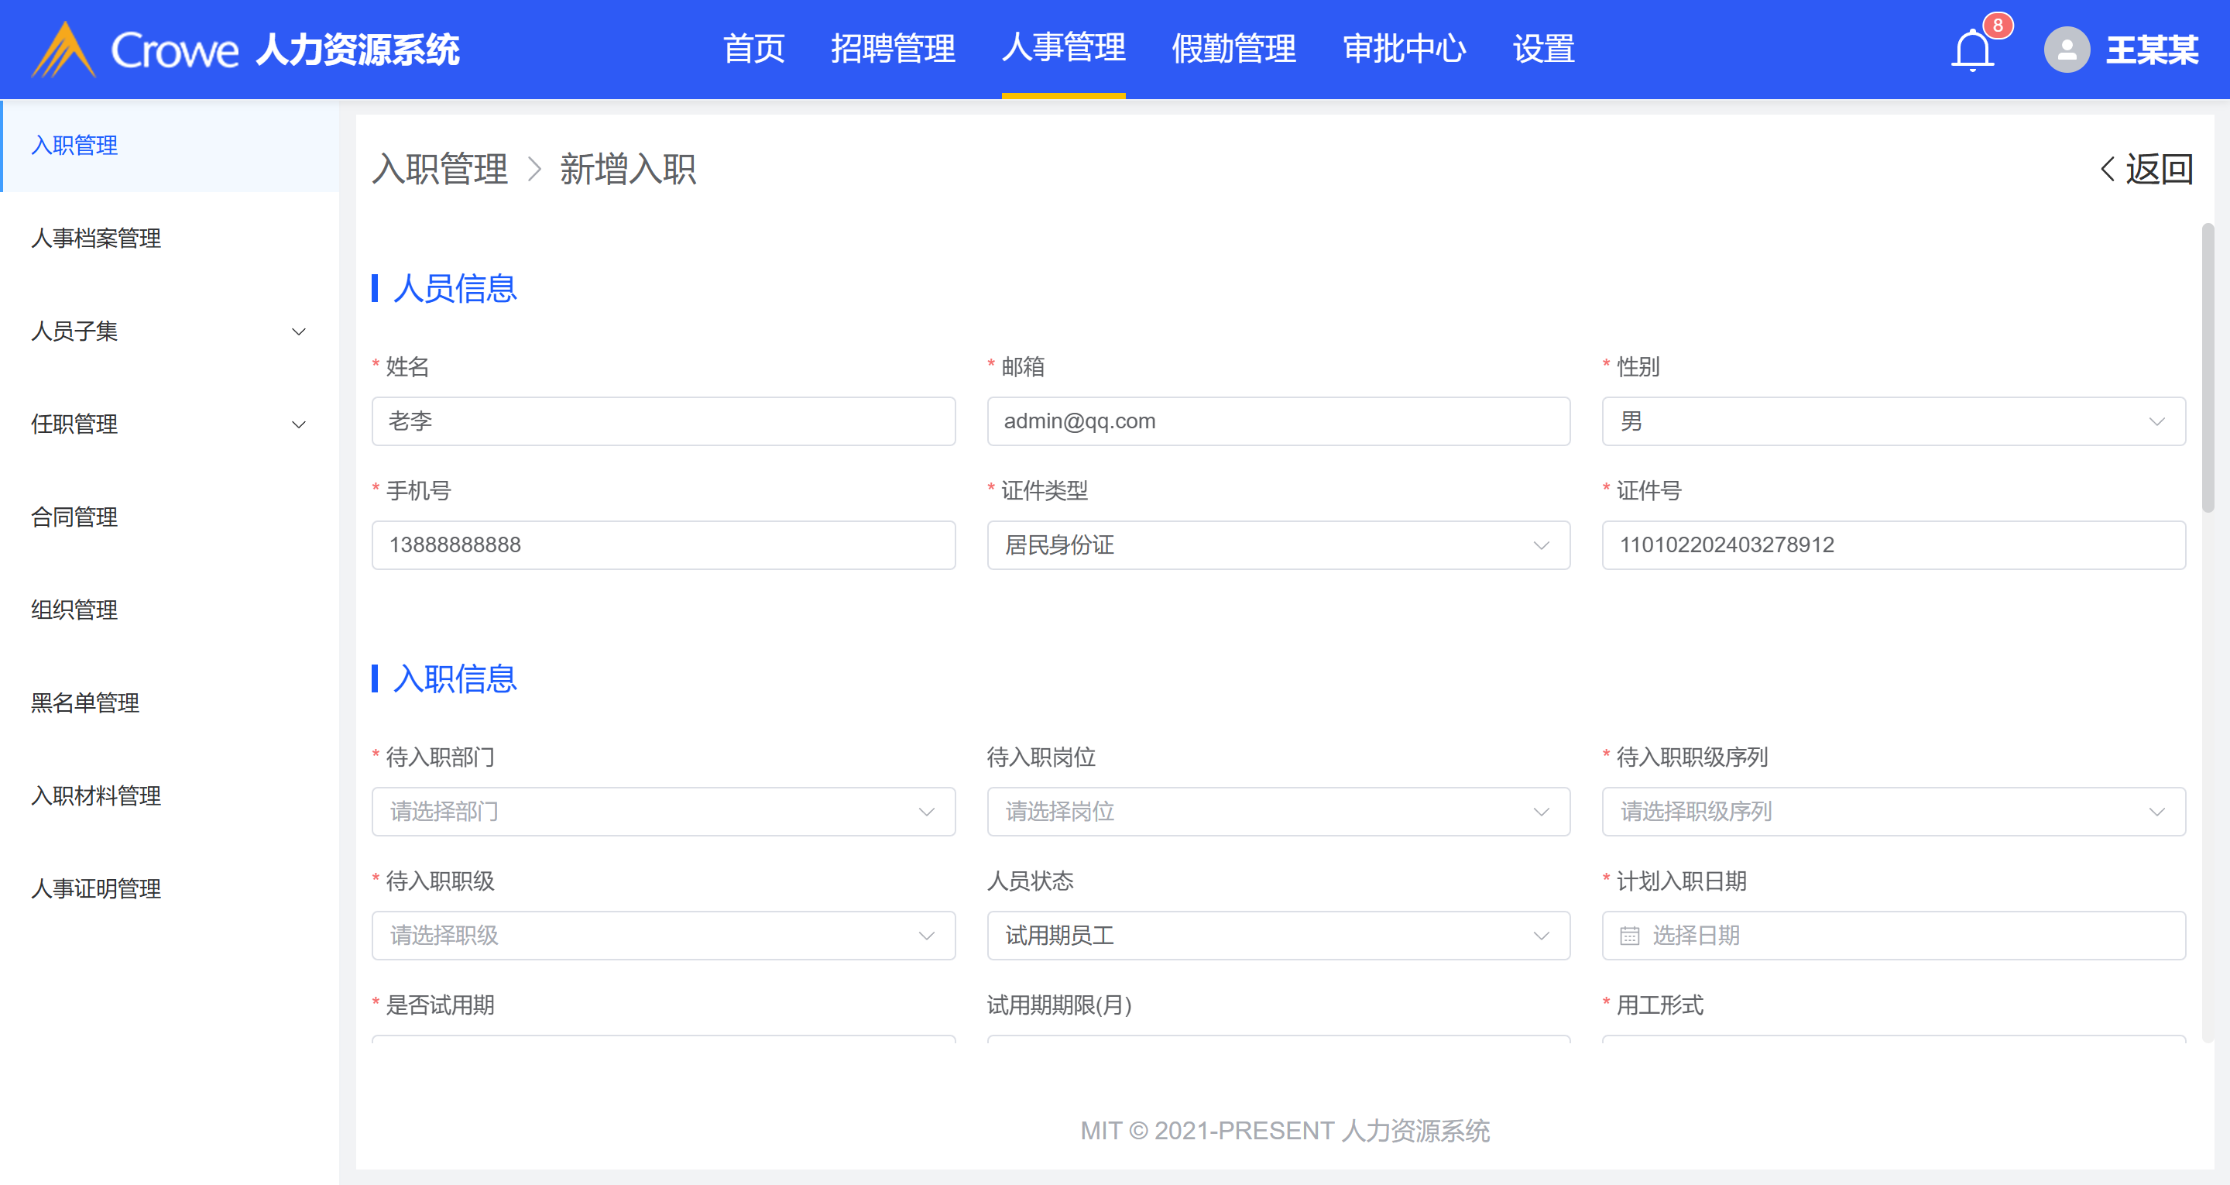
Task: Click the back arrow chevron icon
Action: [x=2108, y=168]
